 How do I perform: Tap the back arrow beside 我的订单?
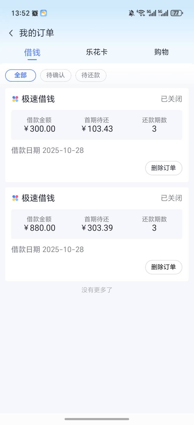pyautogui.click(x=11, y=33)
